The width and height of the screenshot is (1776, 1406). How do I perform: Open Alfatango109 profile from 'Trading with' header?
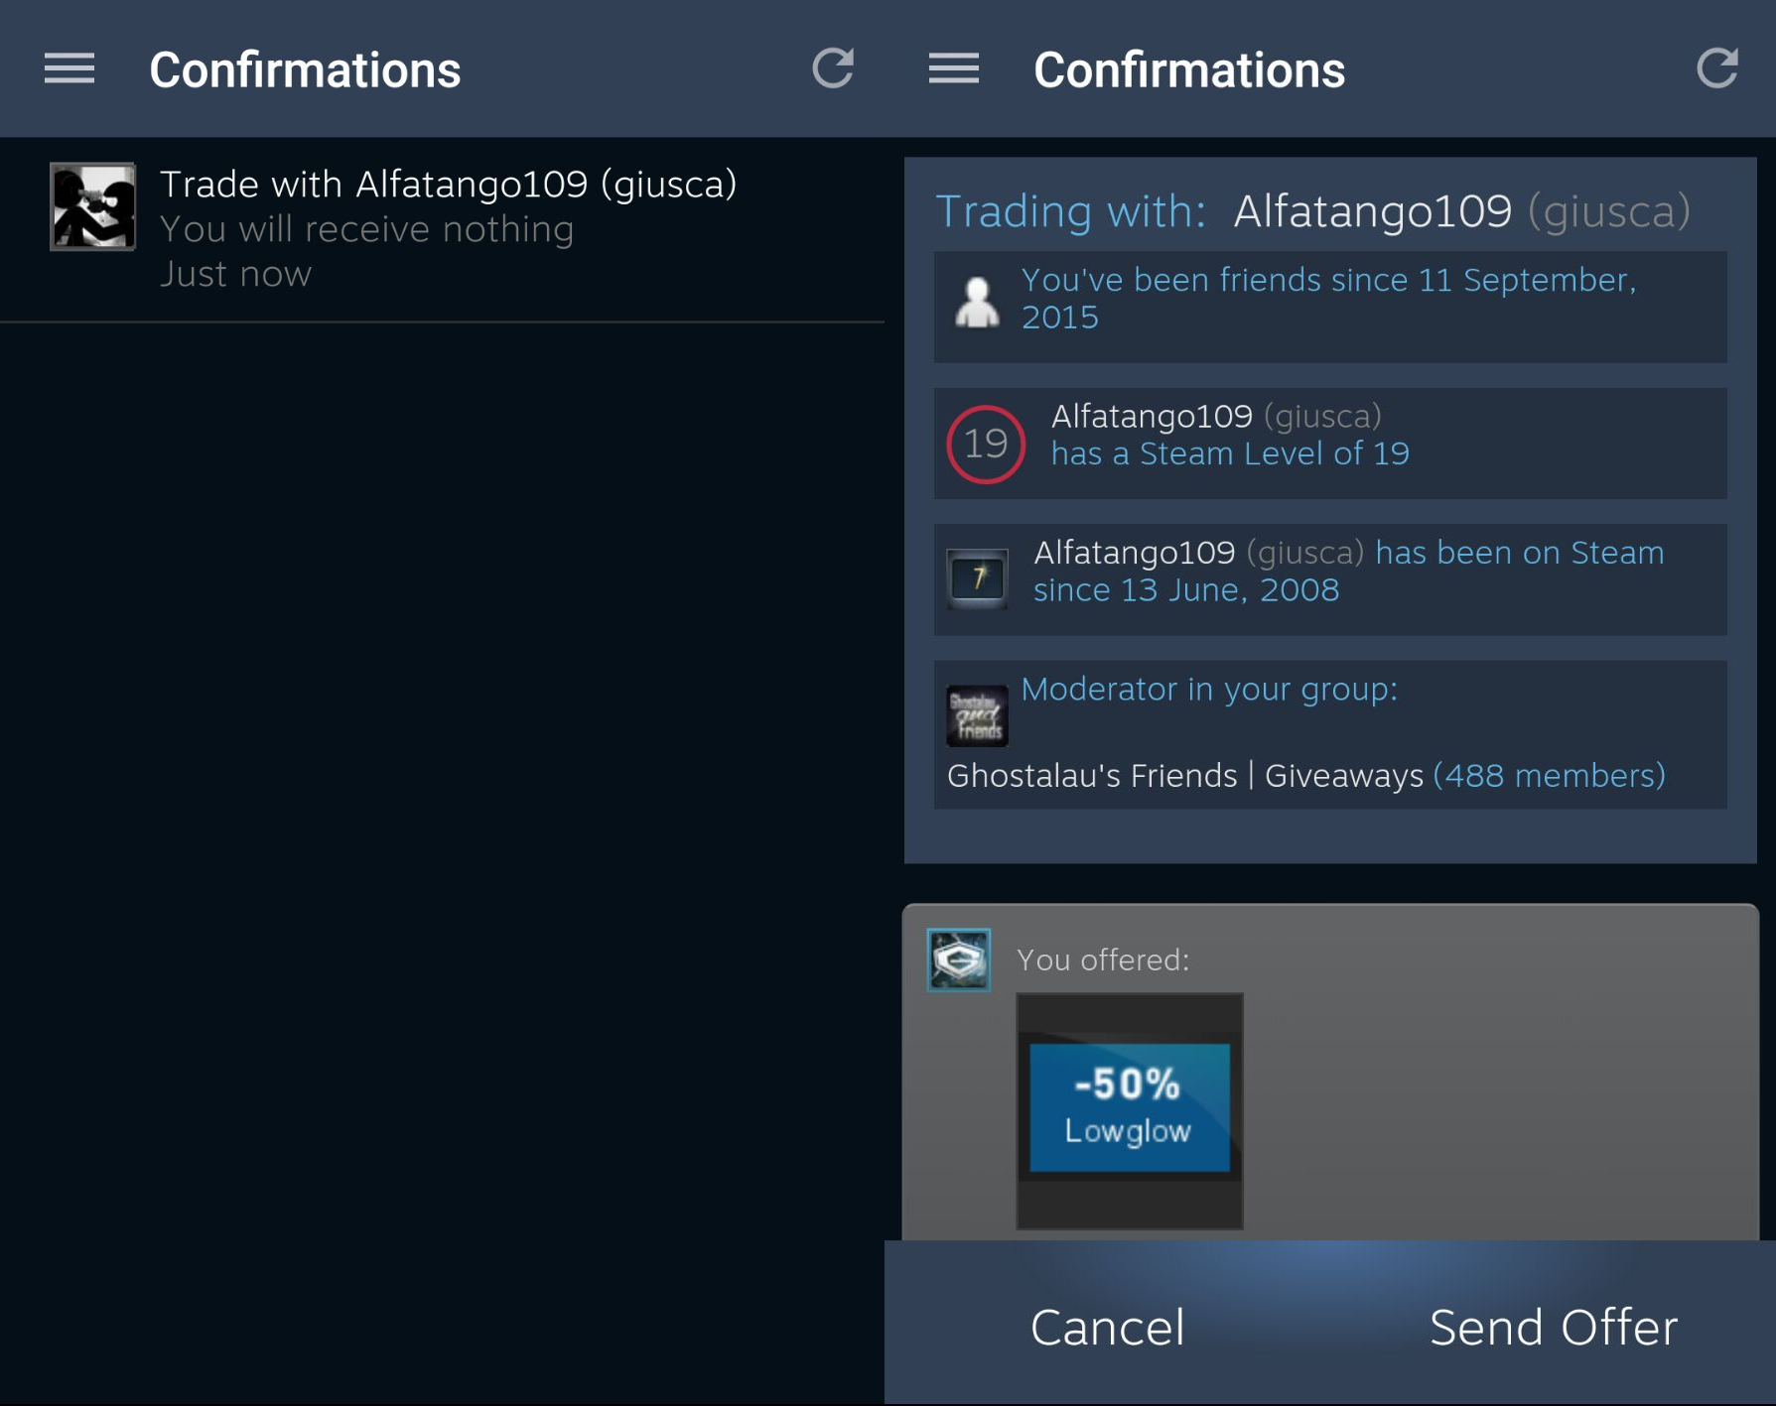click(1461, 211)
